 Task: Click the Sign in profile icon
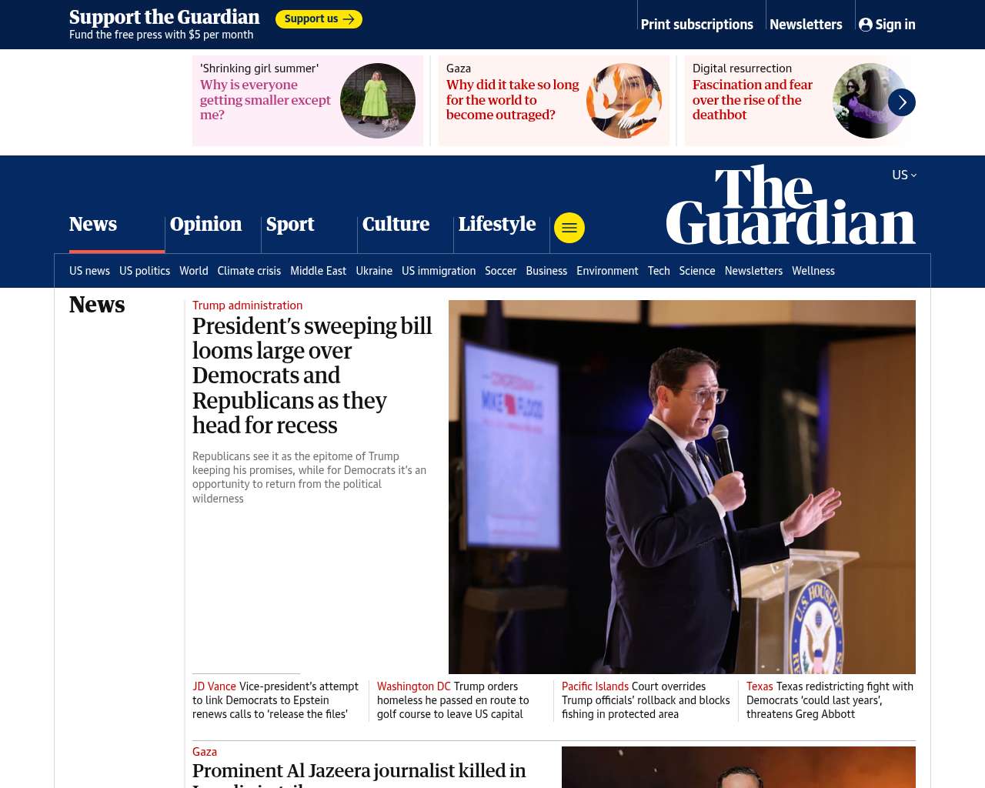click(866, 25)
